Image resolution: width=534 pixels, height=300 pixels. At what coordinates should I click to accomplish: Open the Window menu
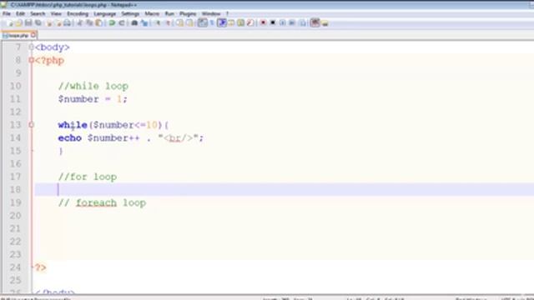(211, 14)
